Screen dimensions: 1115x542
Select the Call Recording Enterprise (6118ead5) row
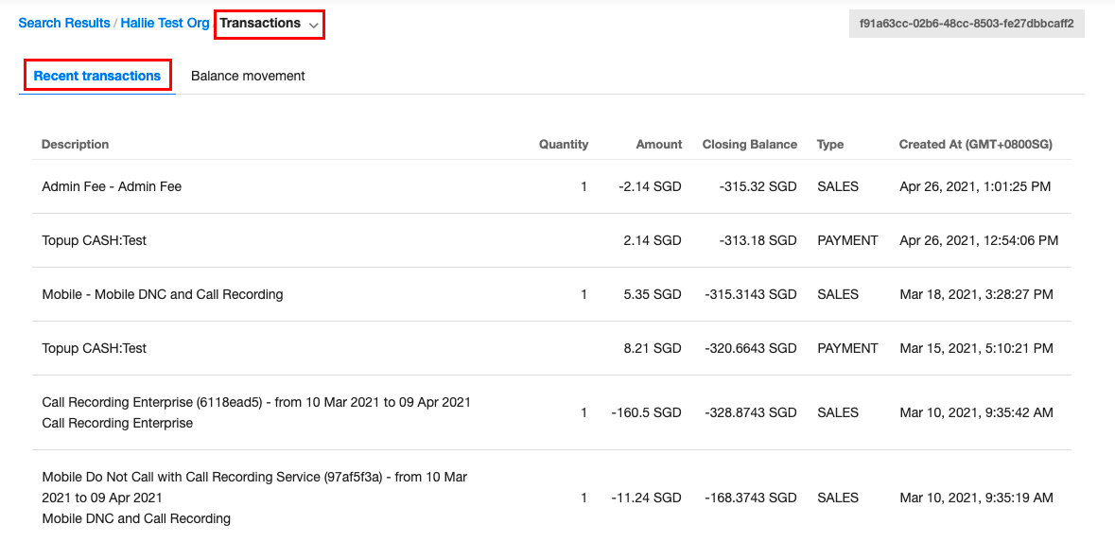pyautogui.click(x=551, y=412)
